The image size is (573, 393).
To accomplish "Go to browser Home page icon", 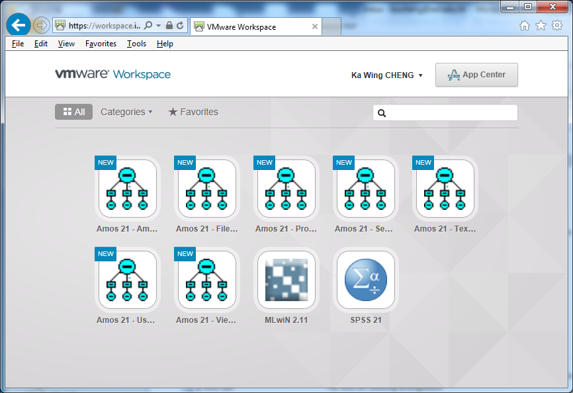I will pyautogui.click(x=525, y=26).
